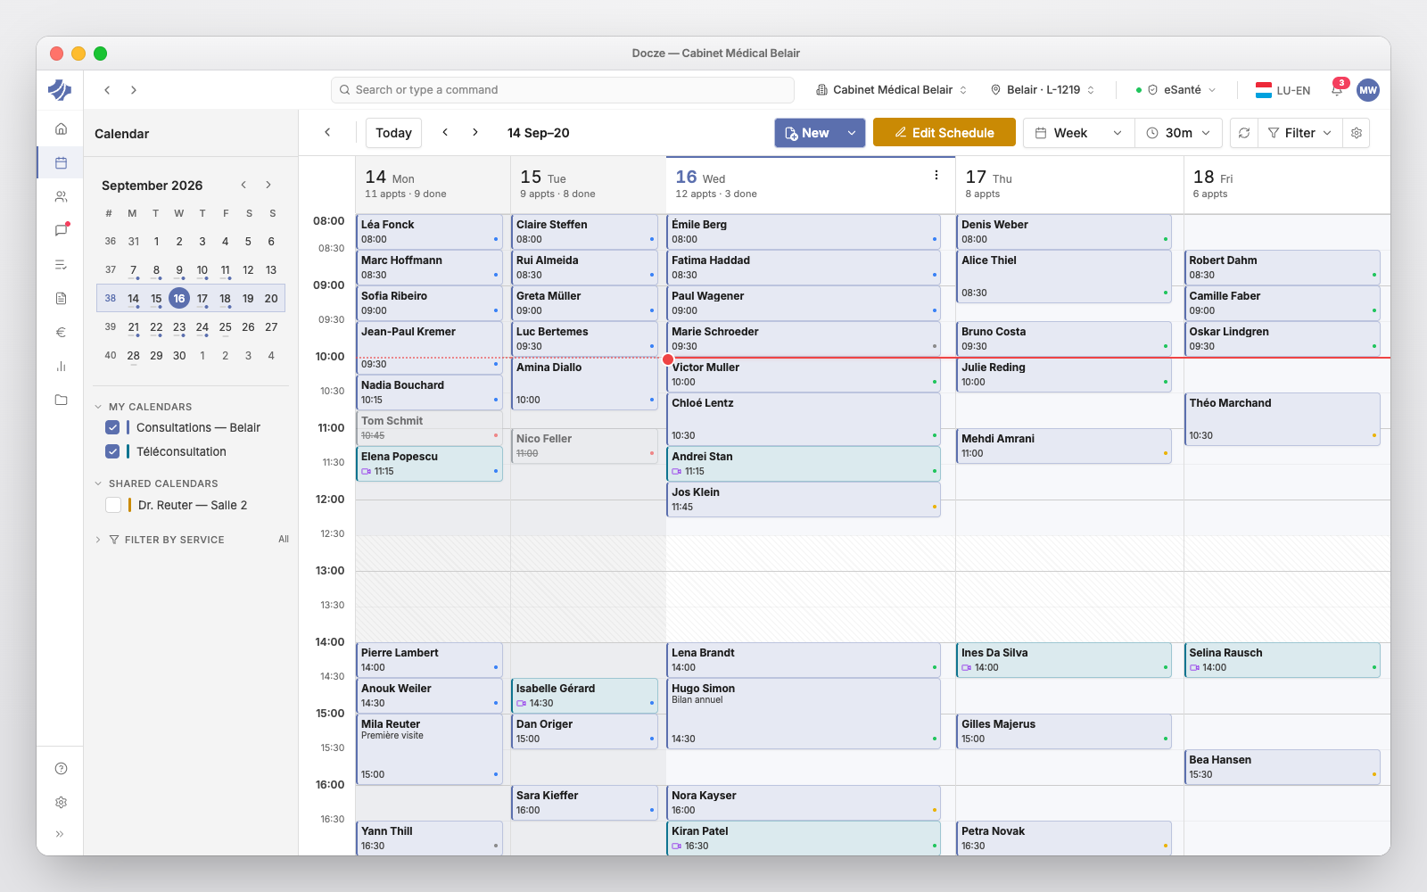Open the Files folder sidebar icon
The width and height of the screenshot is (1427, 892).
coord(61,400)
